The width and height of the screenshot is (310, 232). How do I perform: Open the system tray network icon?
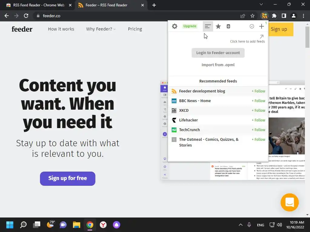point(272,225)
